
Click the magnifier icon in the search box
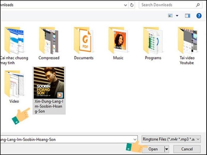[198, 5]
